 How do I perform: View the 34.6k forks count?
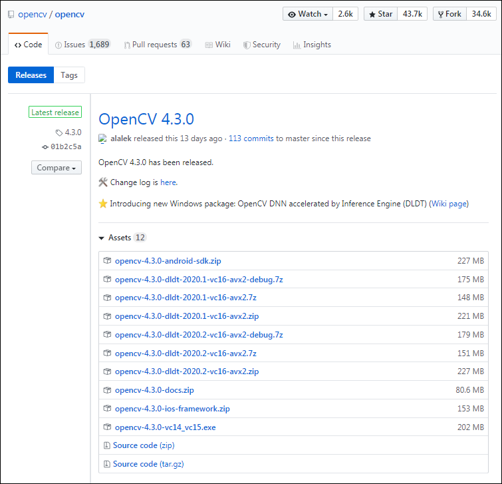(481, 14)
